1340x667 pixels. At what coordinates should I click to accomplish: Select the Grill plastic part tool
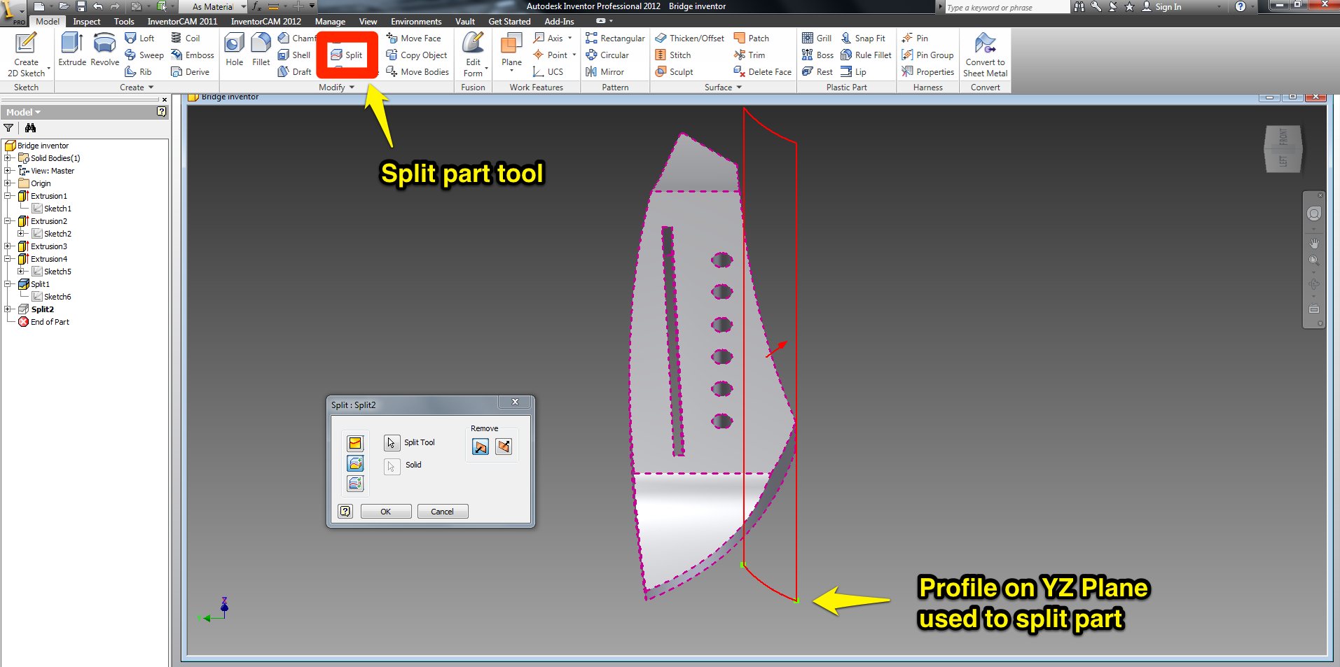(817, 38)
